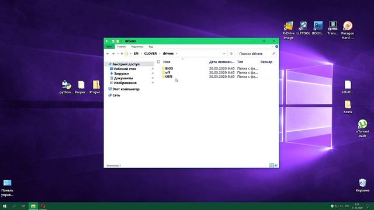Open the Вид ribbon tab

point(151,47)
